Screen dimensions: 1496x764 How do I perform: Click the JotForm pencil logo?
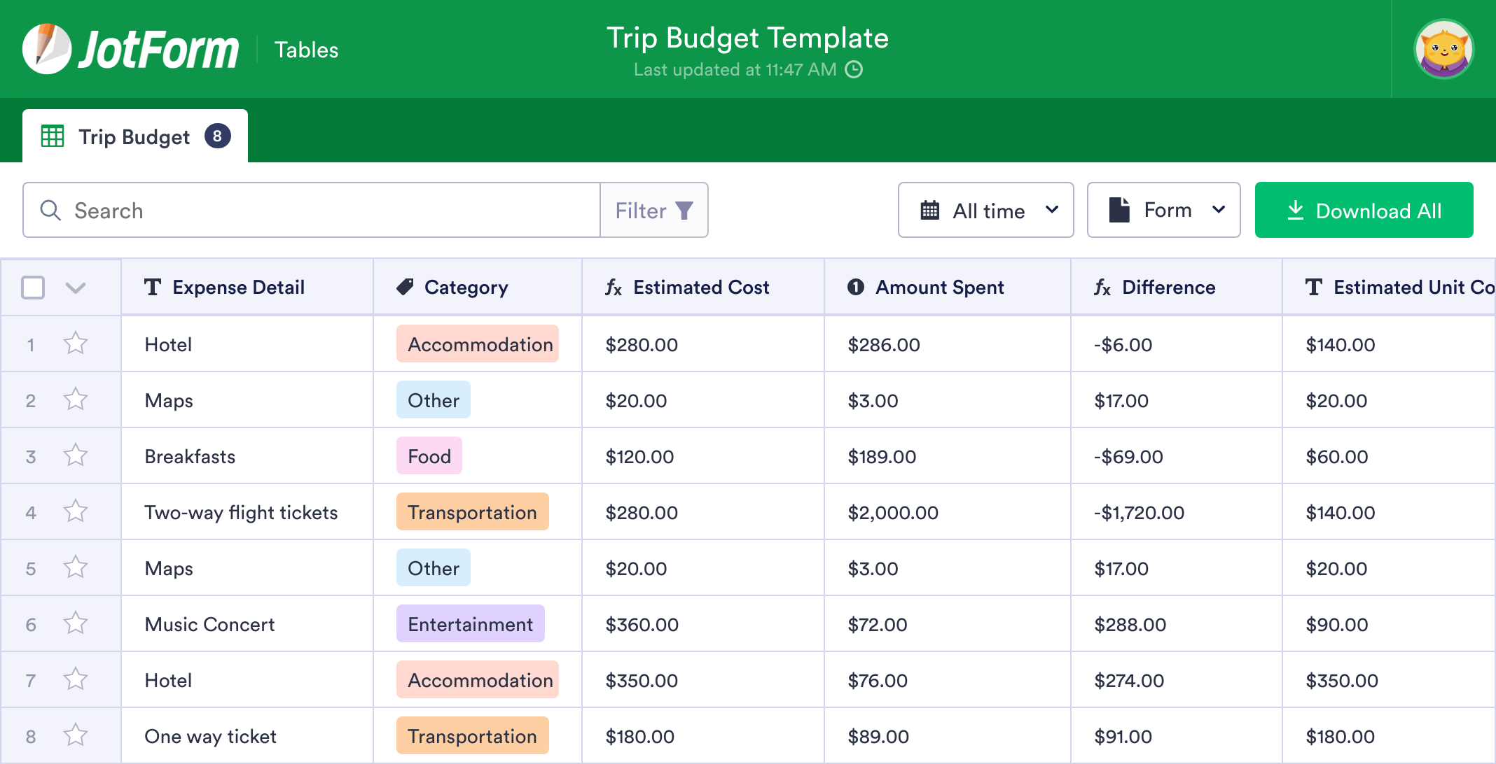coord(46,49)
